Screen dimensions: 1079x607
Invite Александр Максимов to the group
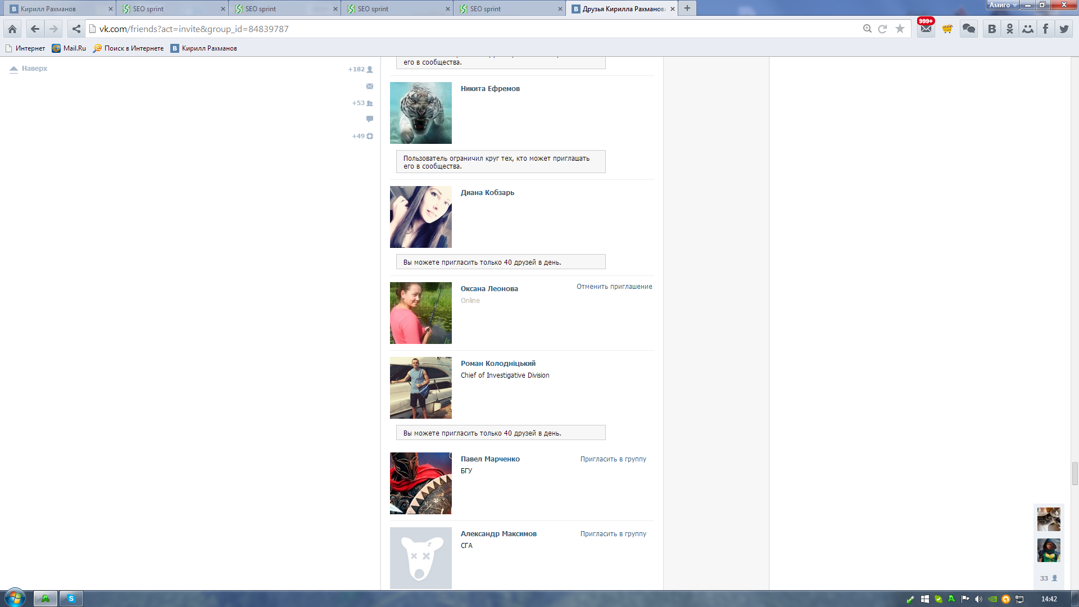click(x=613, y=534)
